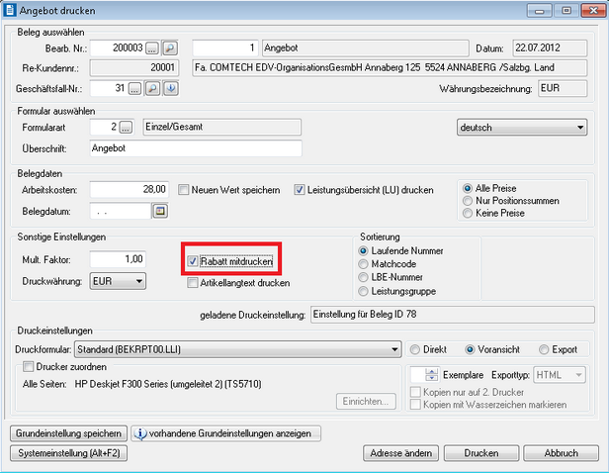Viewport: 609px width, 473px height.
Task: Open the calendar picker for Belegdatum
Action: click(x=159, y=211)
